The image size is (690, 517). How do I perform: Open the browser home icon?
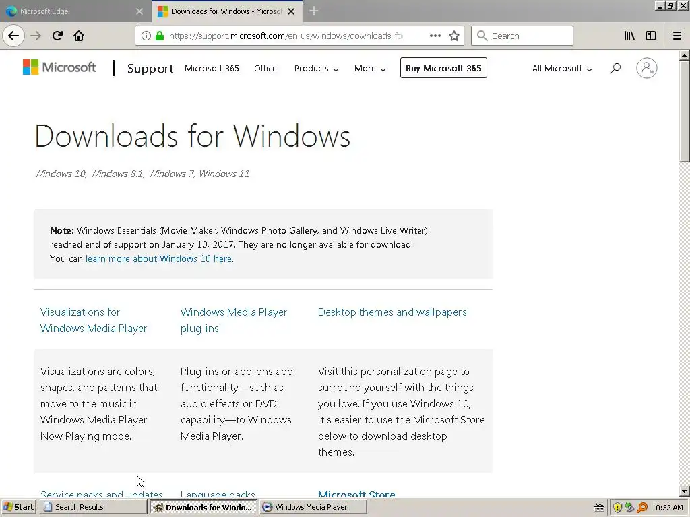[x=79, y=36]
